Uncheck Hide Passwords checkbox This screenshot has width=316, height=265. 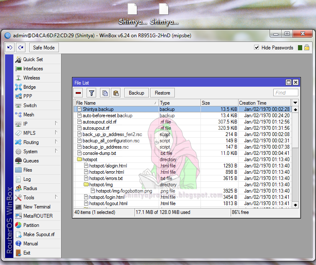257,48
